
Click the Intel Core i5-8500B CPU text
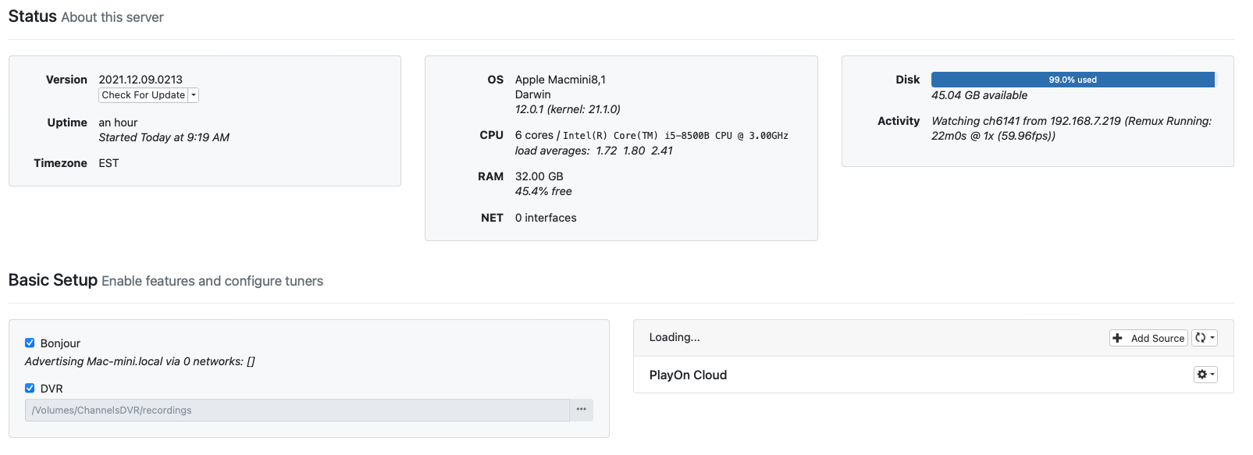[x=675, y=136]
